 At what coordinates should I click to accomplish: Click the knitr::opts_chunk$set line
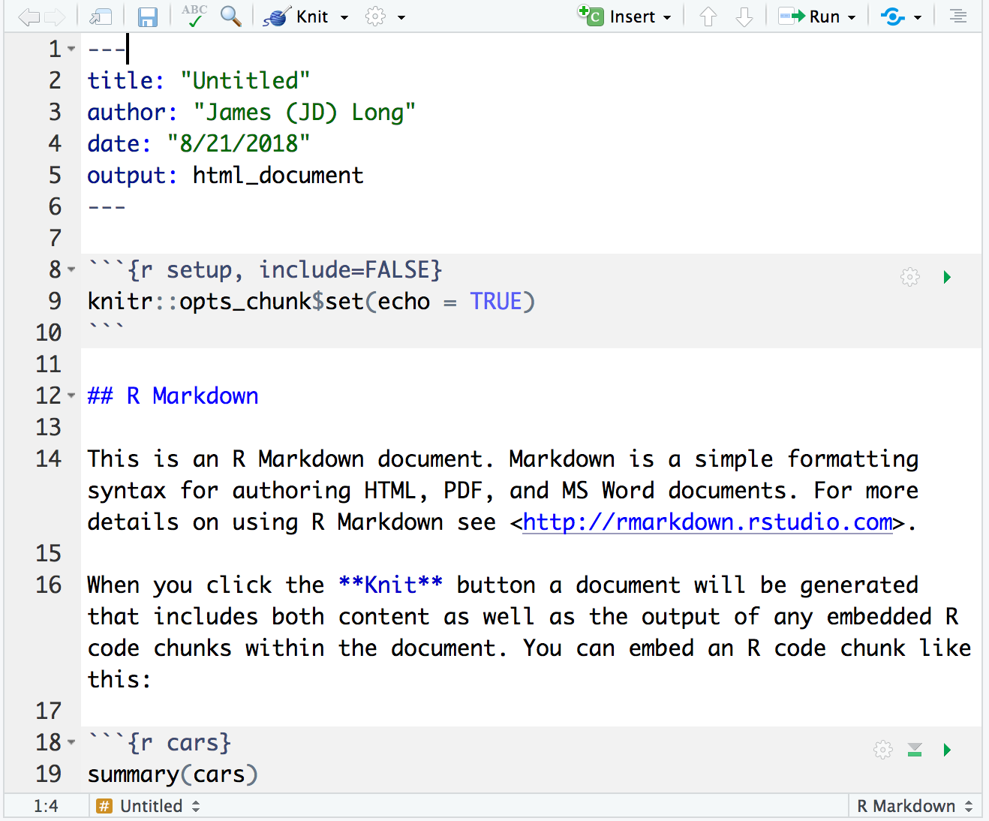click(311, 301)
